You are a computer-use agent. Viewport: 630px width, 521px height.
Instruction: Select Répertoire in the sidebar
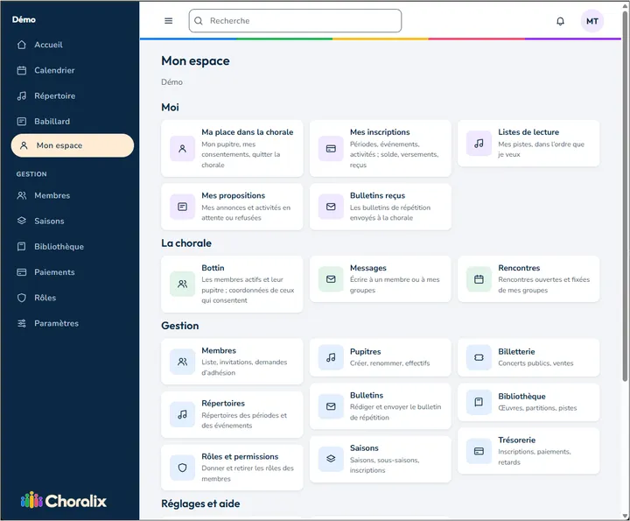click(54, 95)
